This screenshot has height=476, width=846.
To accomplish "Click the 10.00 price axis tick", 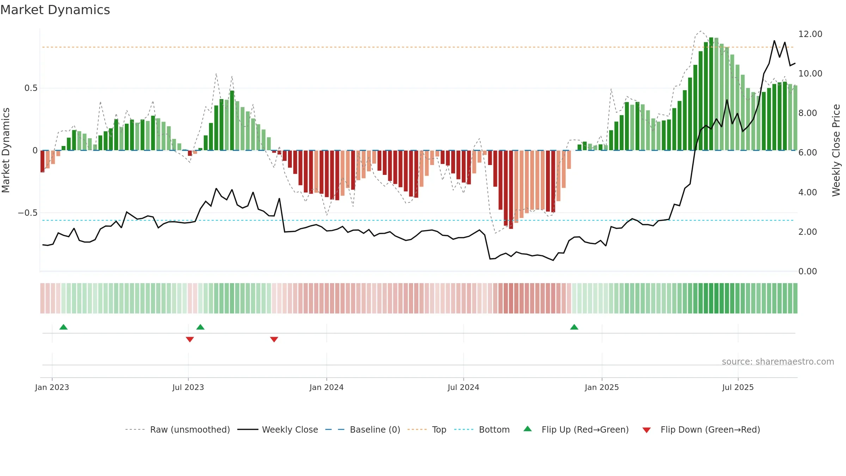I will click(810, 74).
